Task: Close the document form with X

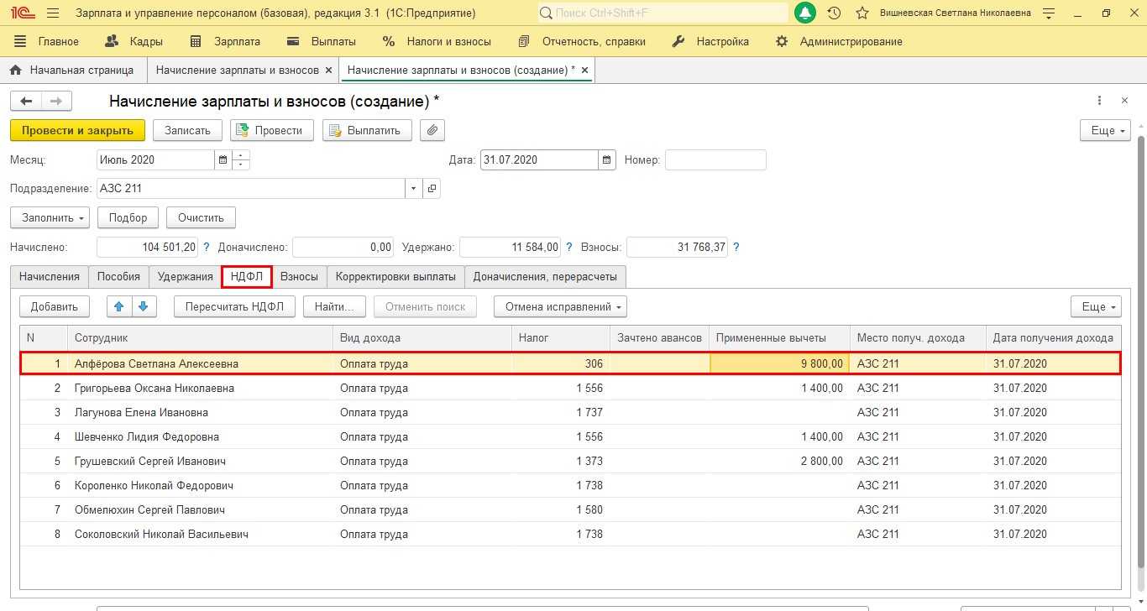Action: [1125, 101]
